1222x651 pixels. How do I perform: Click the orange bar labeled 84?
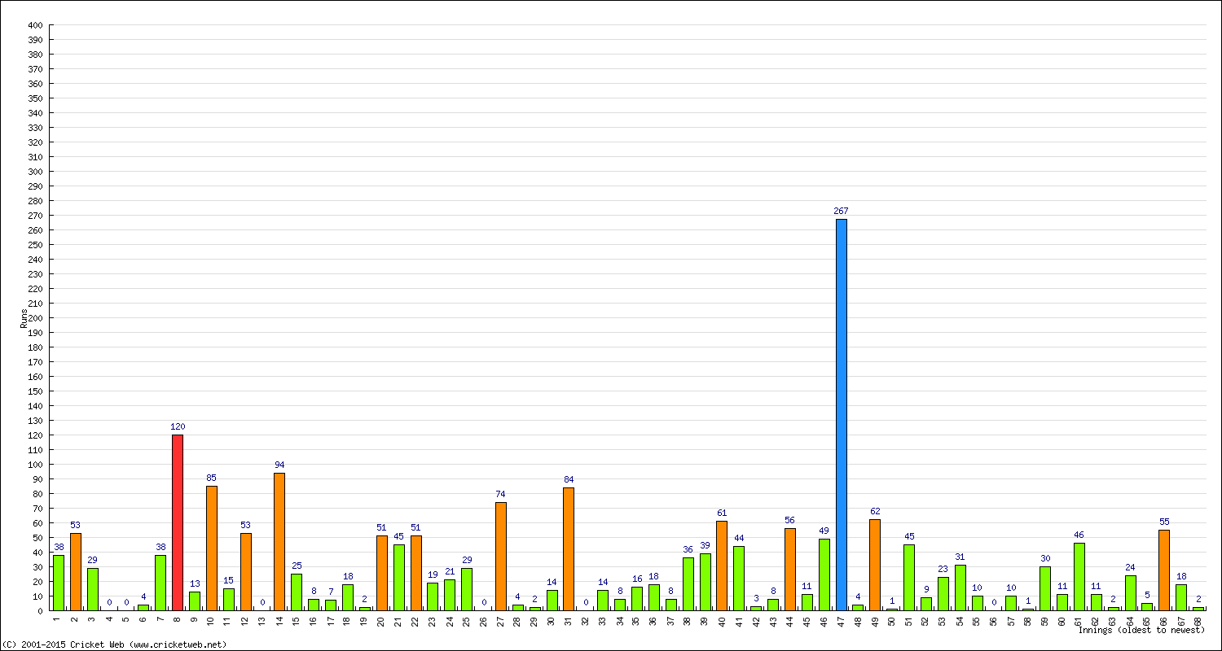coord(569,548)
